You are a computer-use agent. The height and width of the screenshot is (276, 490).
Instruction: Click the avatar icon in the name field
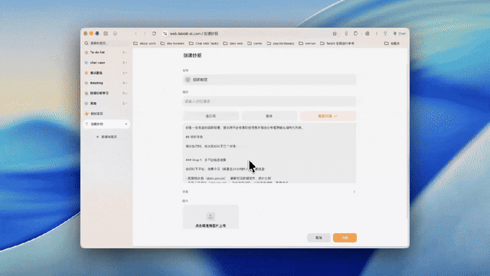point(188,80)
